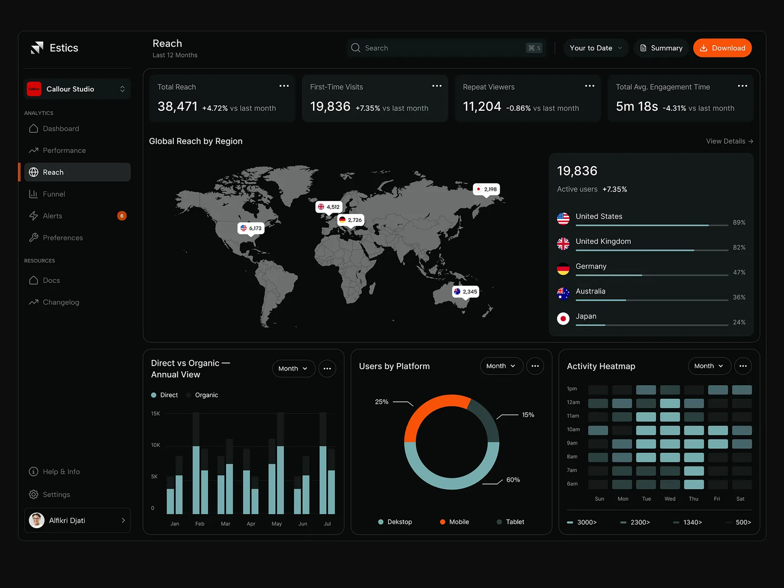784x588 pixels.
Task: Open Activity Heatmap more-options button
Action: (x=743, y=366)
